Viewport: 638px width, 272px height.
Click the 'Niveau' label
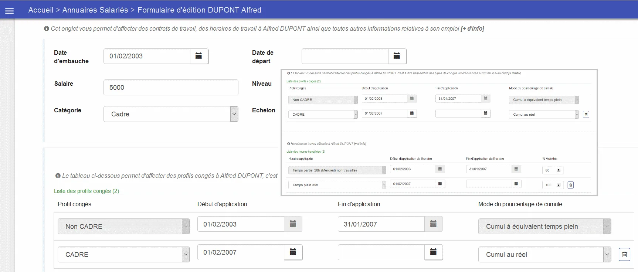pyautogui.click(x=262, y=84)
